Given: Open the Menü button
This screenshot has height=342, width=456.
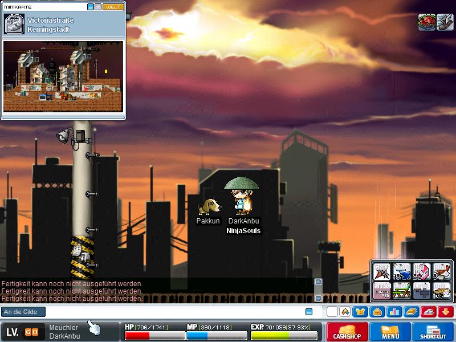Looking at the screenshot, I should pyautogui.click(x=390, y=332).
